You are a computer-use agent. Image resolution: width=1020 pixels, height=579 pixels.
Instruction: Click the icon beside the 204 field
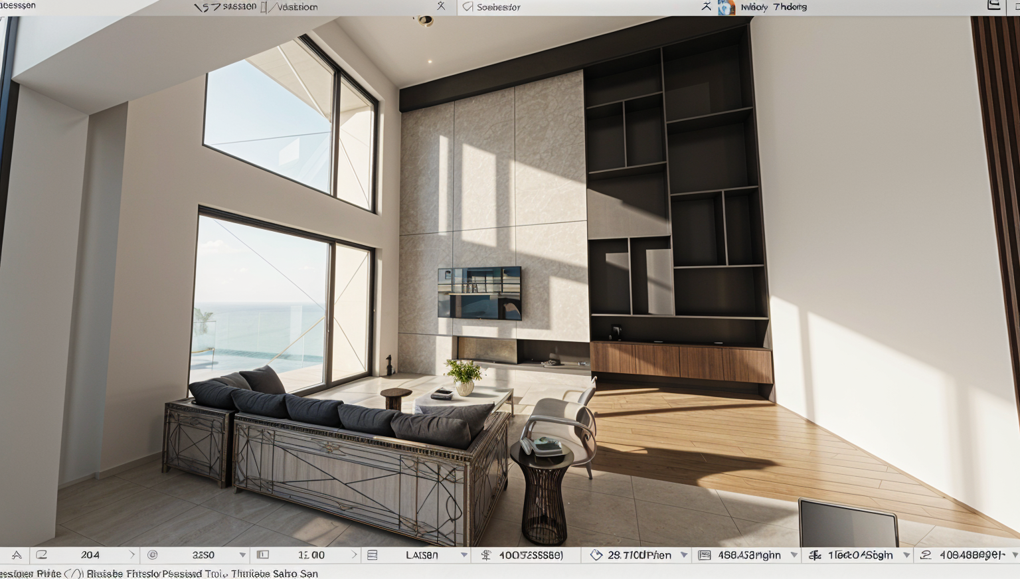tap(41, 555)
